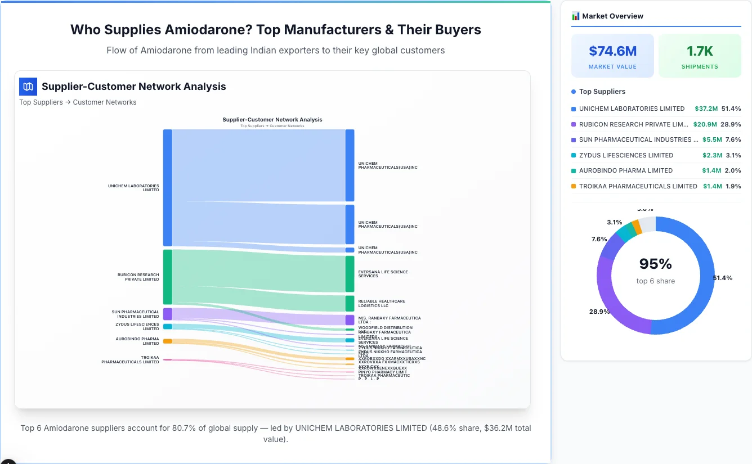Viewport: 752px width, 464px height.
Task: Select the EVERSANA LIFE SCIENCE SERVICES Sankey node
Action: tap(350, 273)
